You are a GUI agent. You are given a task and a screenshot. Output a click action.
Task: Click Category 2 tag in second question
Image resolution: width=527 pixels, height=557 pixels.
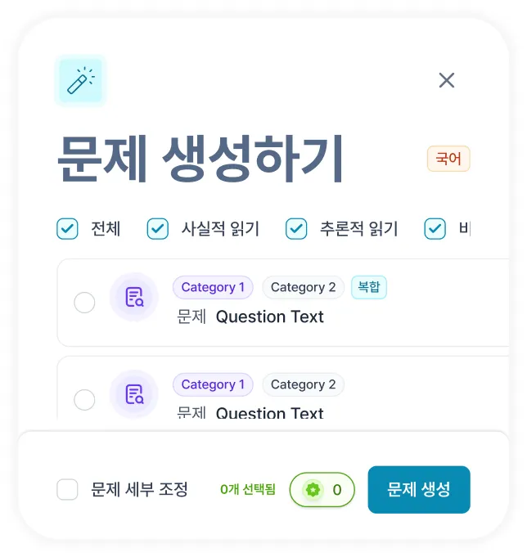(x=303, y=384)
